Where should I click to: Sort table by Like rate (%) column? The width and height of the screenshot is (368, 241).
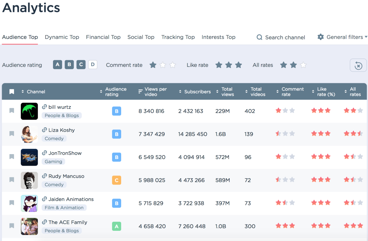(x=323, y=91)
